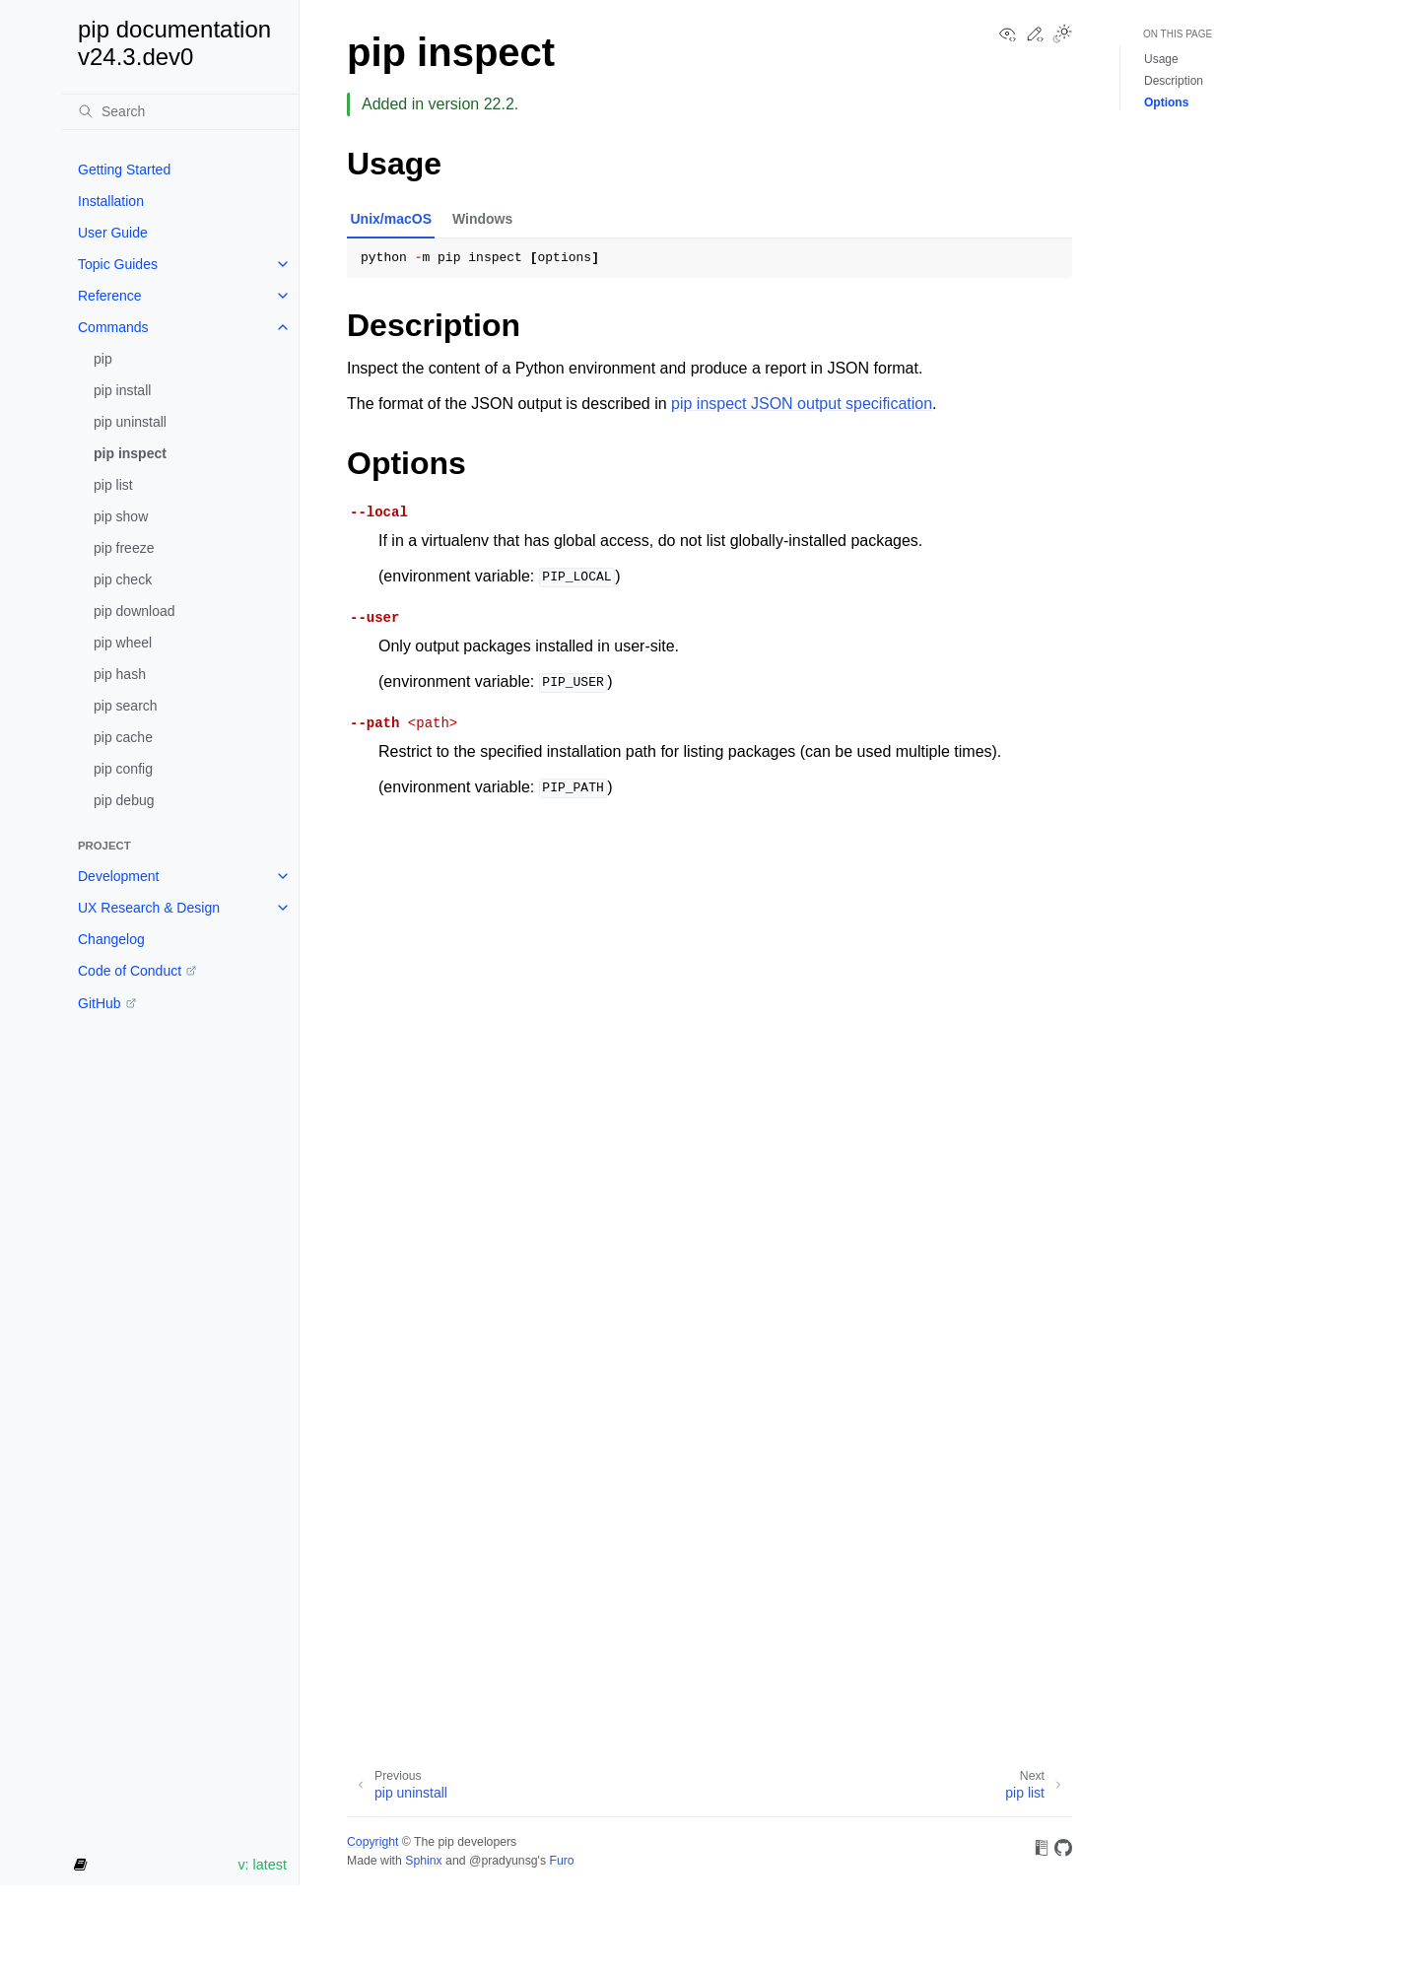Screen dimensions: 1419x1971
Task: Open the pip download page
Action: 134,611
